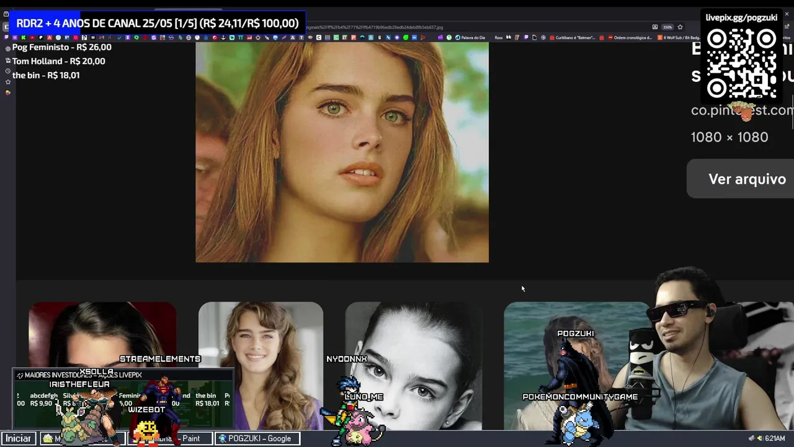The width and height of the screenshot is (794, 447).
Task: Click the bin - R$ 18,01 entry
Action: click(x=45, y=75)
